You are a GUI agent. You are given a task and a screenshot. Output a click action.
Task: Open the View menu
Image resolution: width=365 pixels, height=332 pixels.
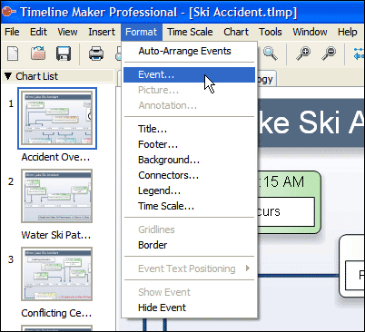tap(67, 32)
